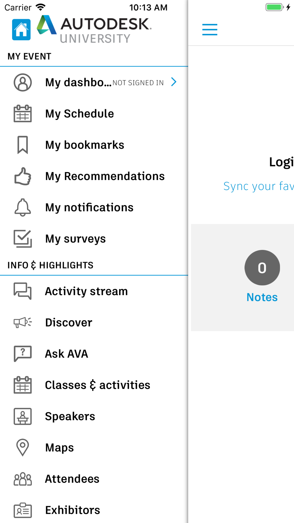The height and width of the screenshot is (523, 294).
Task: Click the bookmark ribbon icon
Action: coord(23,145)
